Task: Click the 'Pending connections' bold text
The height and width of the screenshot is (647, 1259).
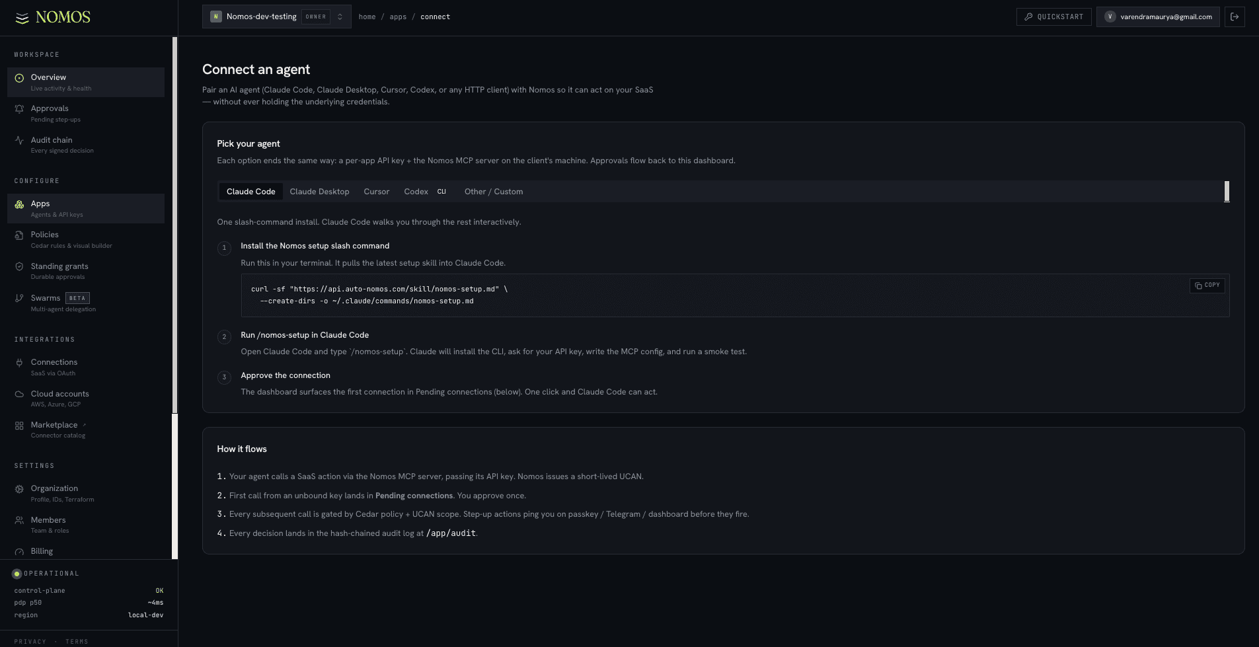Action: click(x=414, y=496)
